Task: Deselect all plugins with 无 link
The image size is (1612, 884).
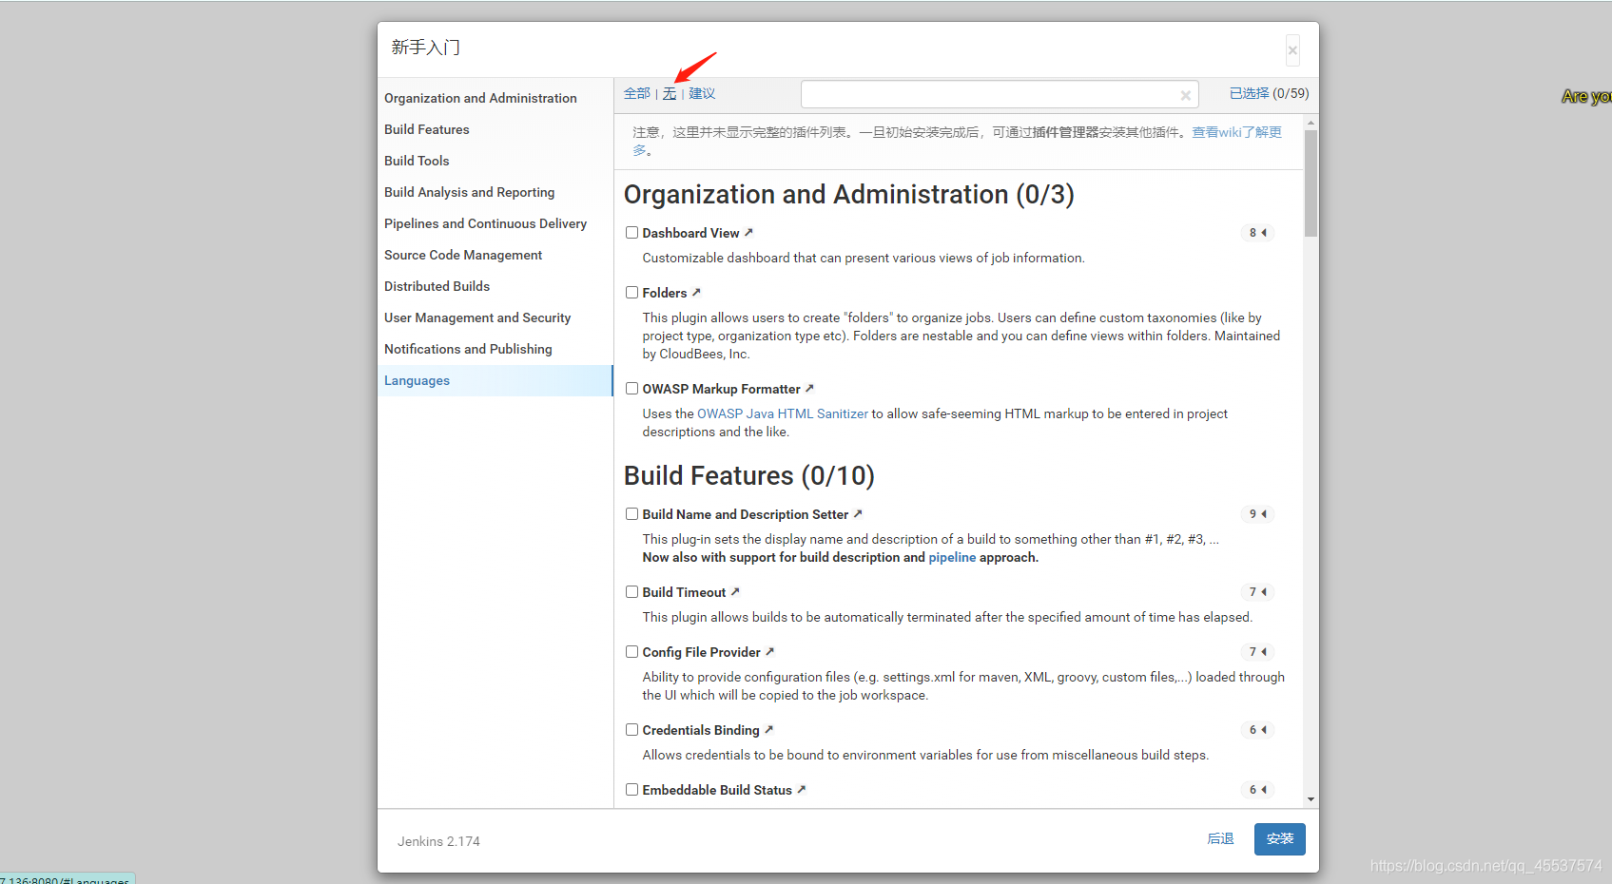Action: (670, 93)
